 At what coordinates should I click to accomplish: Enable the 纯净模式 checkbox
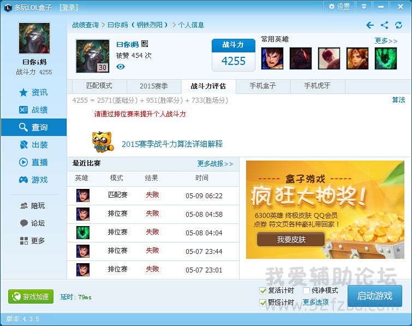(x=306, y=291)
